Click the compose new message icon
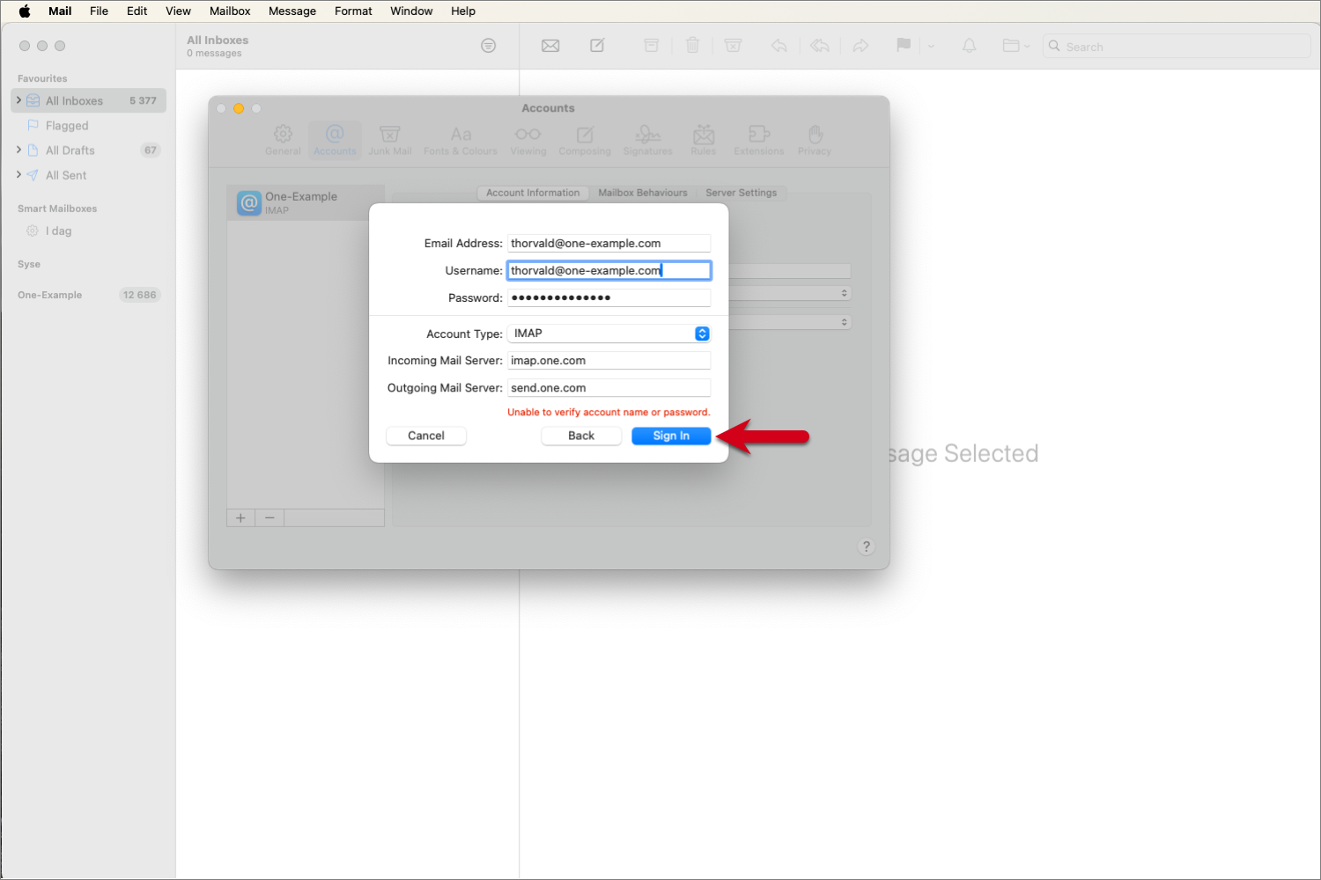The width and height of the screenshot is (1321, 880). click(597, 46)
